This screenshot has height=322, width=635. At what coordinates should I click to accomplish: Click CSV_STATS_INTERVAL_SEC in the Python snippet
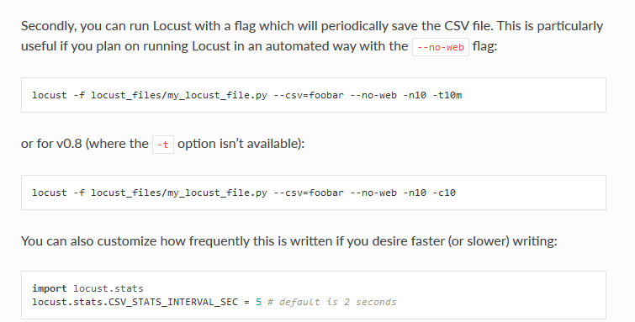pos(173,302)
